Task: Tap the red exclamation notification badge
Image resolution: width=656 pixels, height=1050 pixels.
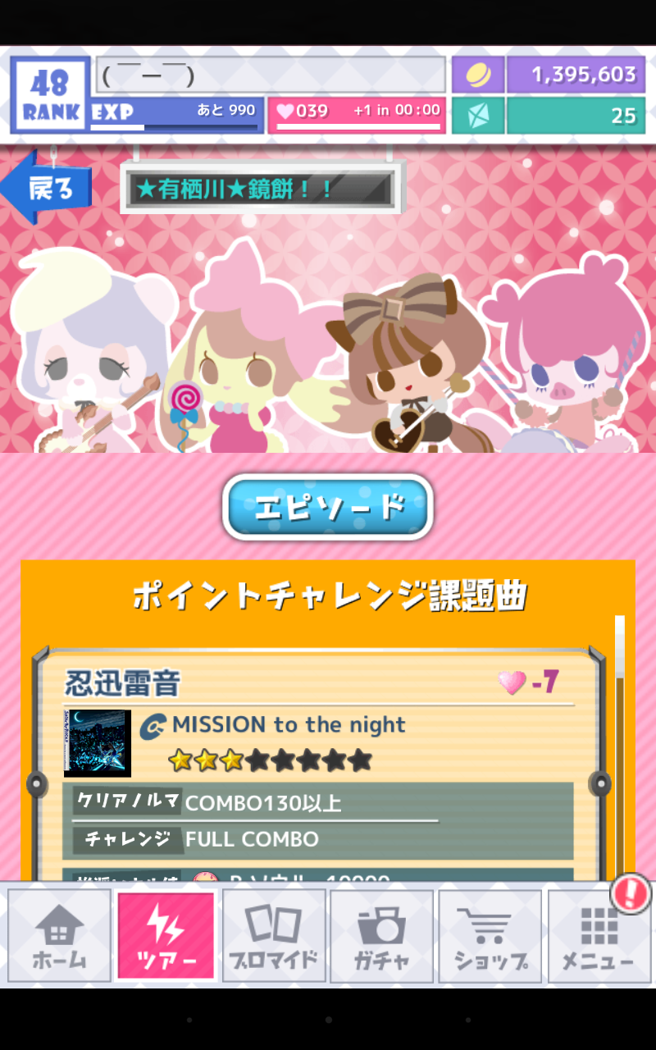Action: click(x=631, y=893)
